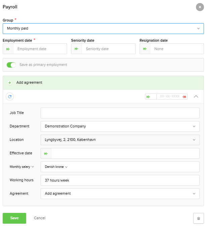Expand the Location dropdown
This screenshot has height=226, width=207.
point(120,140)
